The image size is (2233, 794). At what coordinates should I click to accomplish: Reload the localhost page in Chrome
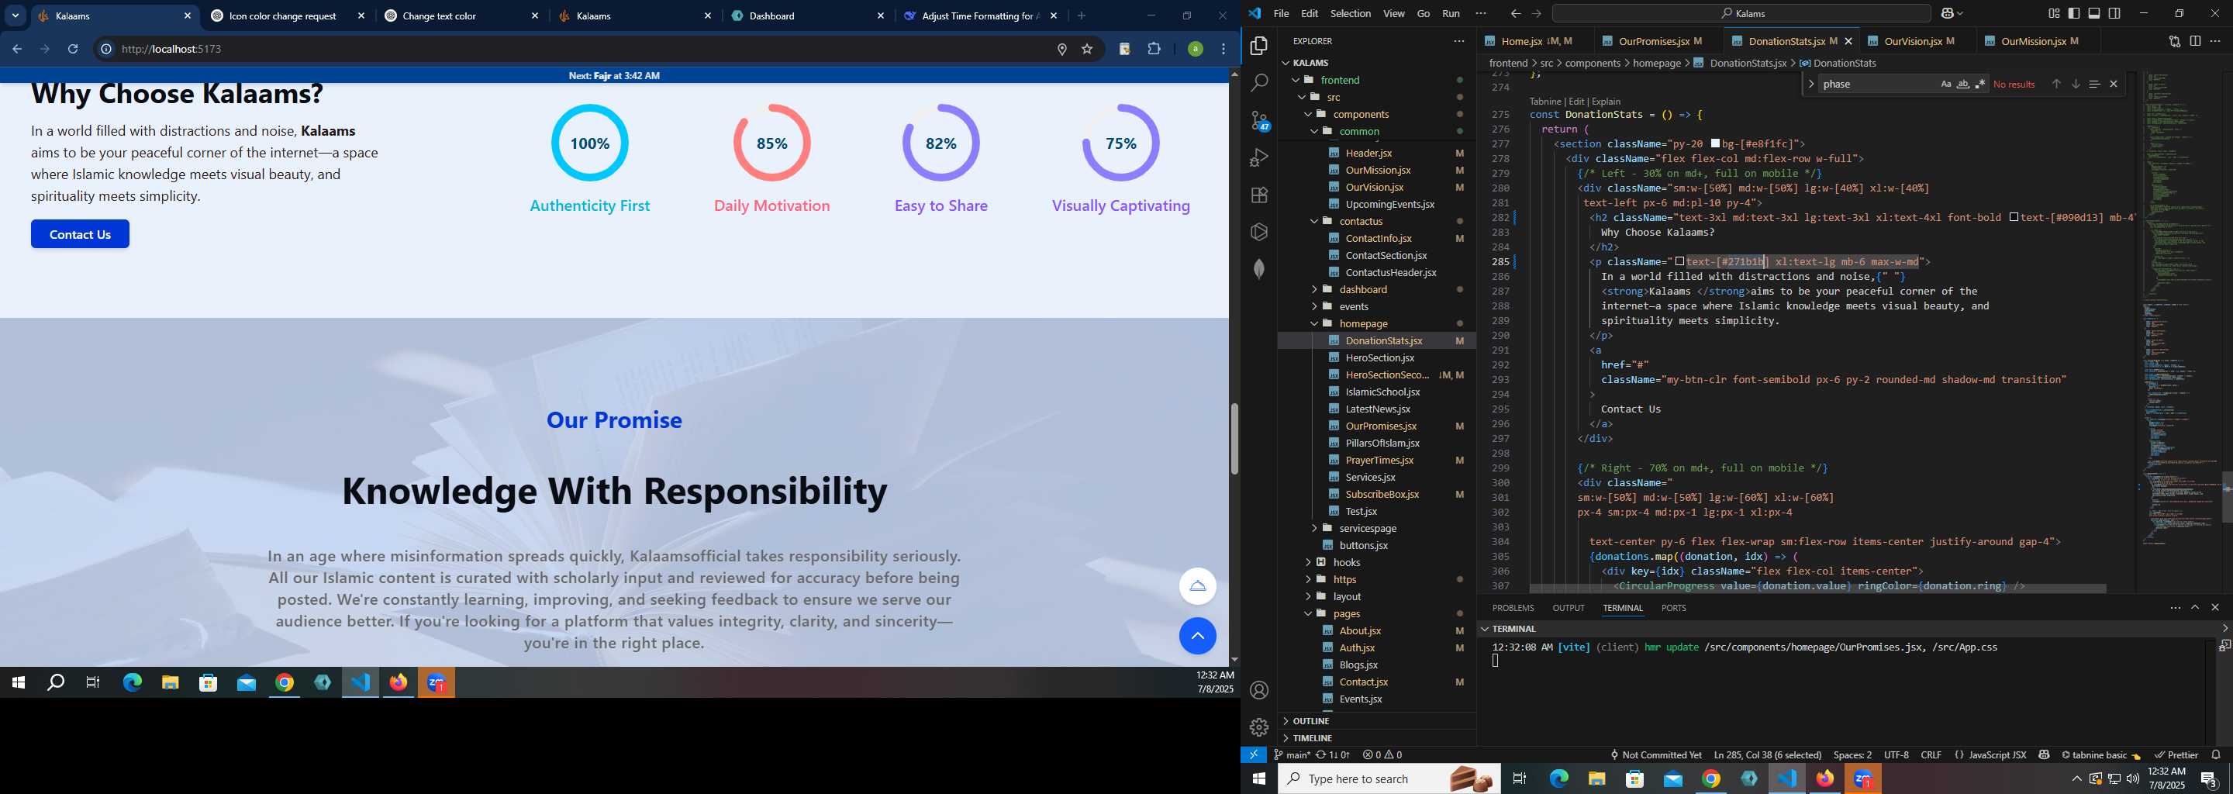(x=73, y=50)
